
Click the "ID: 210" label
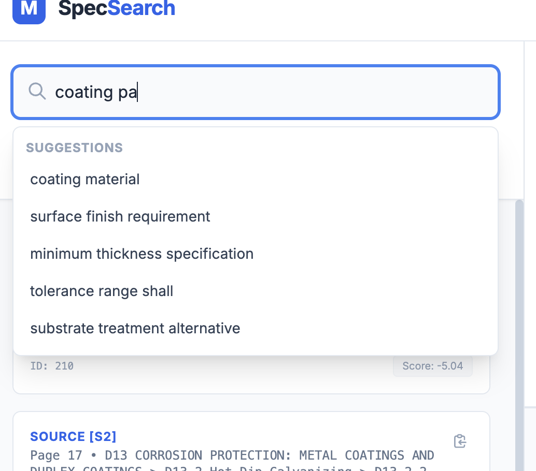pos(52,366)
